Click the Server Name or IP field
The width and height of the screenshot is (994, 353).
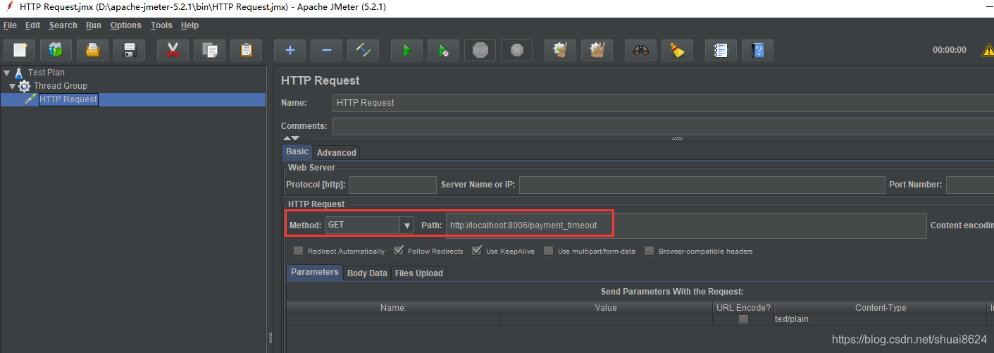tap(702, 185)
